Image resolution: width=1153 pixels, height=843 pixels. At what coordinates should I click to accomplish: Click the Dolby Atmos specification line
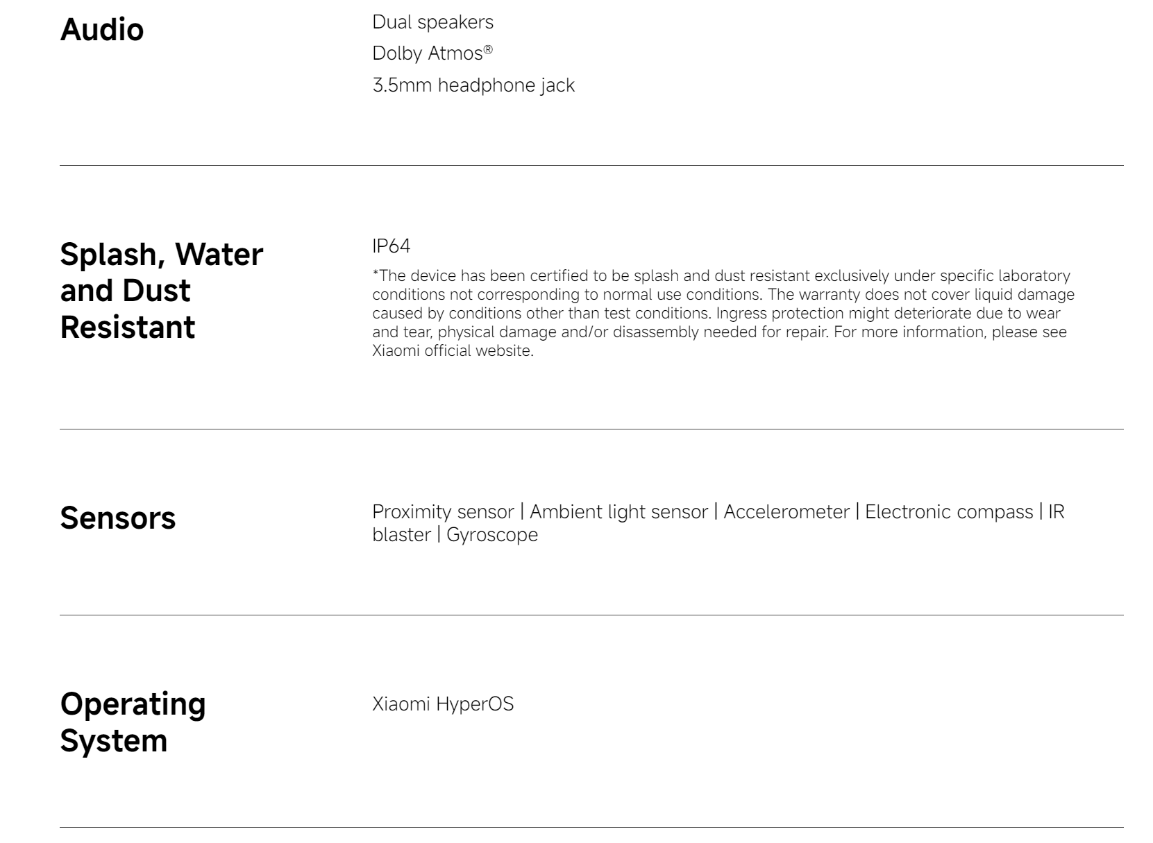432,53
